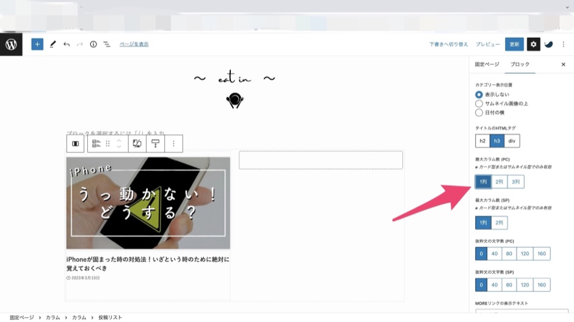Open the ページを表示 link
Image resolution: width=574 pixels, height=322 pixels.
click(134, 45)
